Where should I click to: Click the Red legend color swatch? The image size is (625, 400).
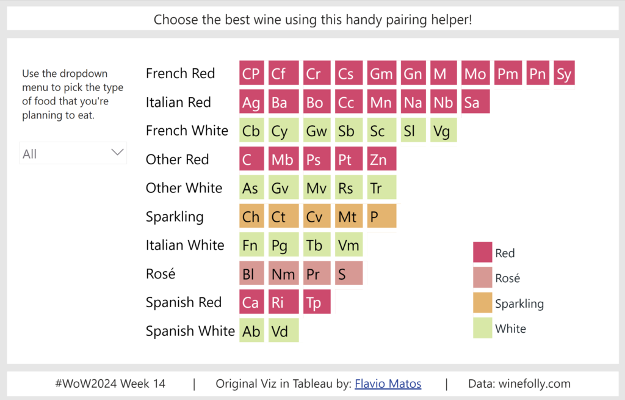pyautogui.click(x=482, y=252)
